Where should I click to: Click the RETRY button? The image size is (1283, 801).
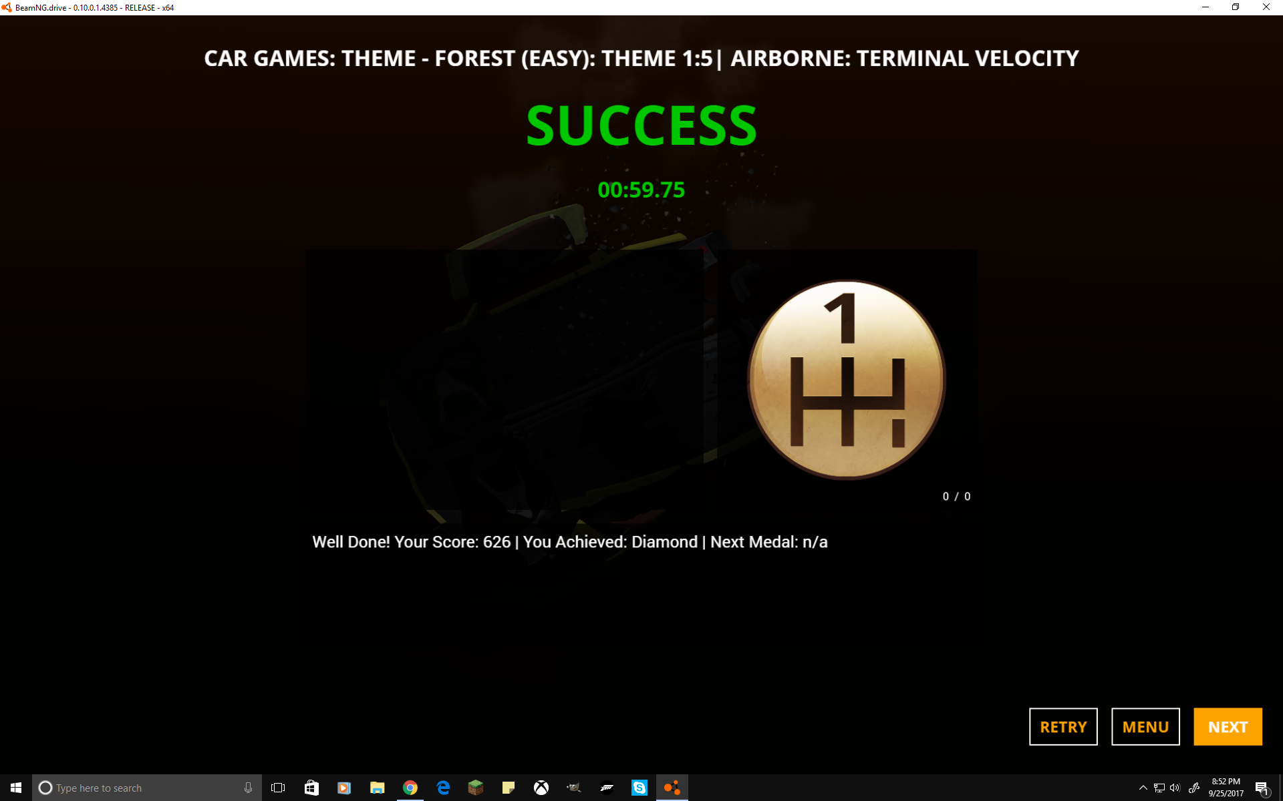[1062, 726]
